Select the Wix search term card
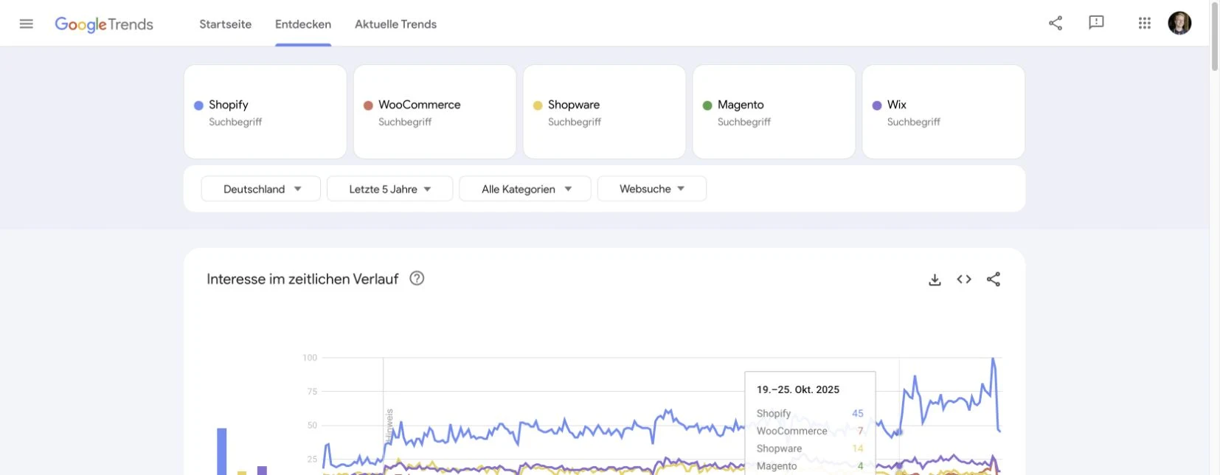 click(x=943, y=111)
